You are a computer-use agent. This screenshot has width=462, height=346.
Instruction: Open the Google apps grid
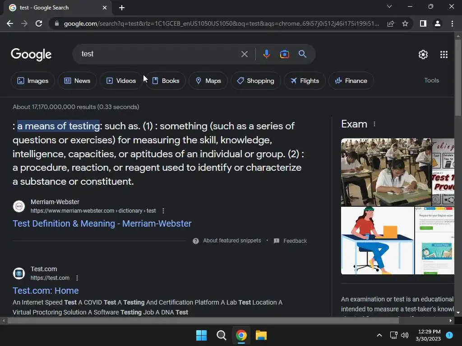(x=444, y=55)
